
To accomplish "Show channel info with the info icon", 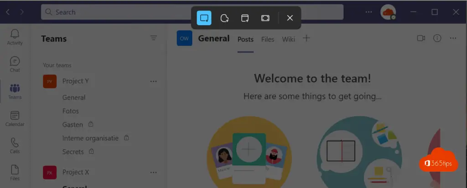I will tap(437, 38).
